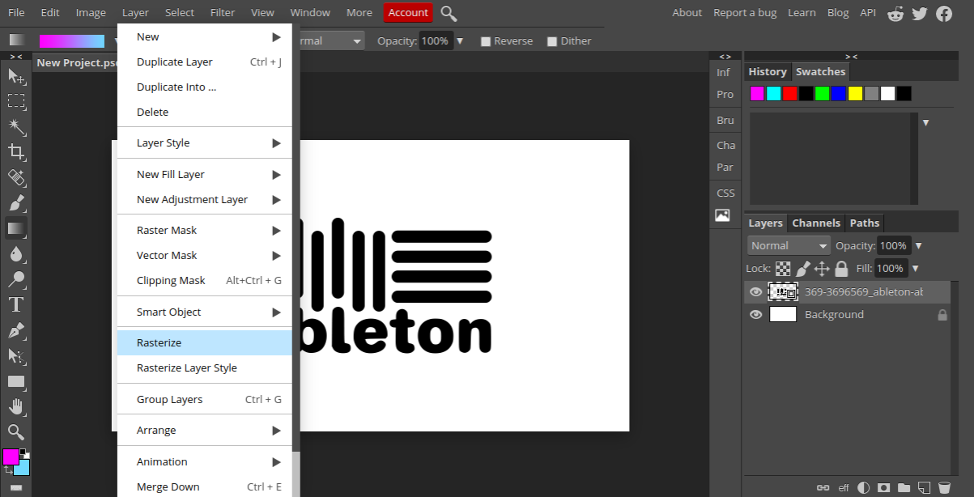Open the gradient preview picker
The image size is (974, 497).
(x=72, y=41)
